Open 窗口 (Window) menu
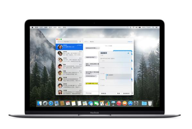 (x=60, y=27)
